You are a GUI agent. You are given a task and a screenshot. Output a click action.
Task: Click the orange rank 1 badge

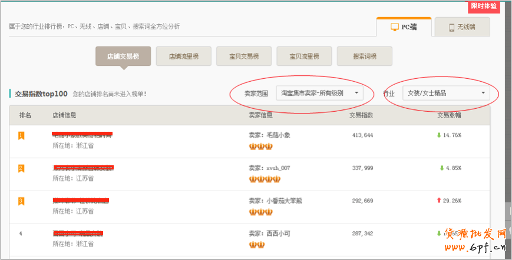[x=21, y=136]
